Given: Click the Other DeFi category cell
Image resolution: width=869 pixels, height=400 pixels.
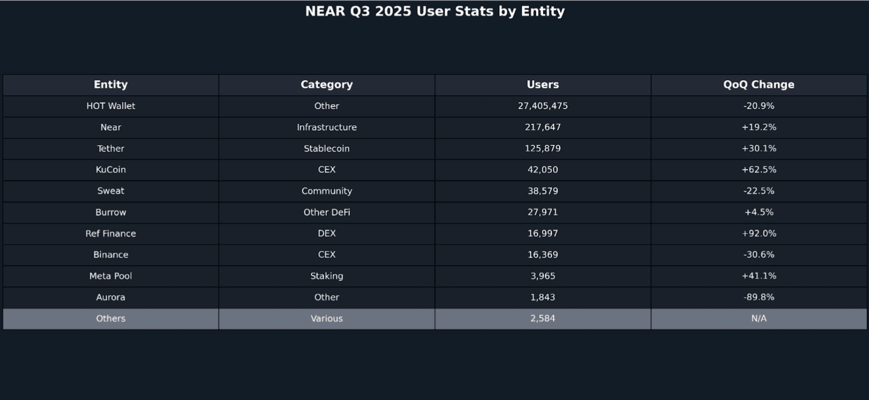Looking at the screenshot, I should (326, 212).
